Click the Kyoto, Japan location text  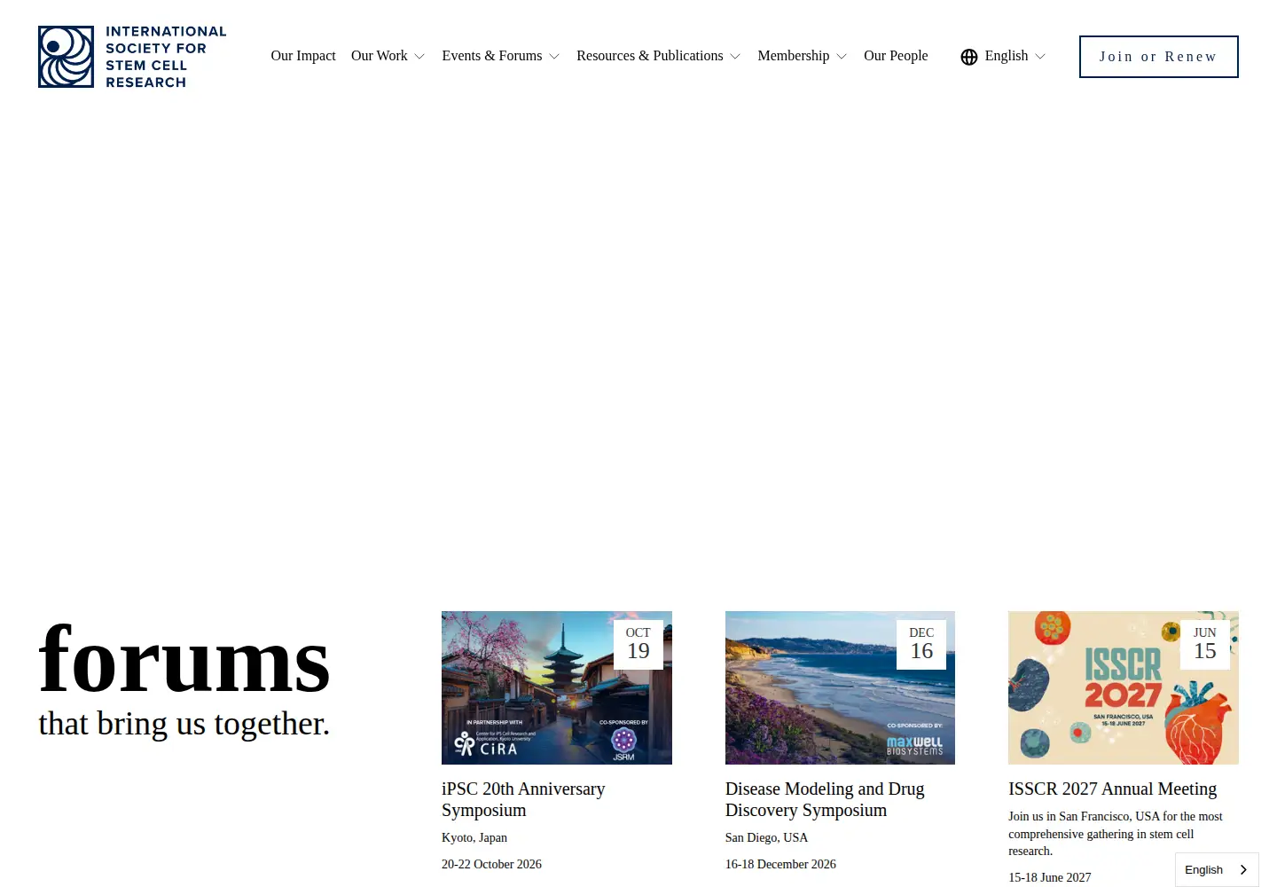474,837
